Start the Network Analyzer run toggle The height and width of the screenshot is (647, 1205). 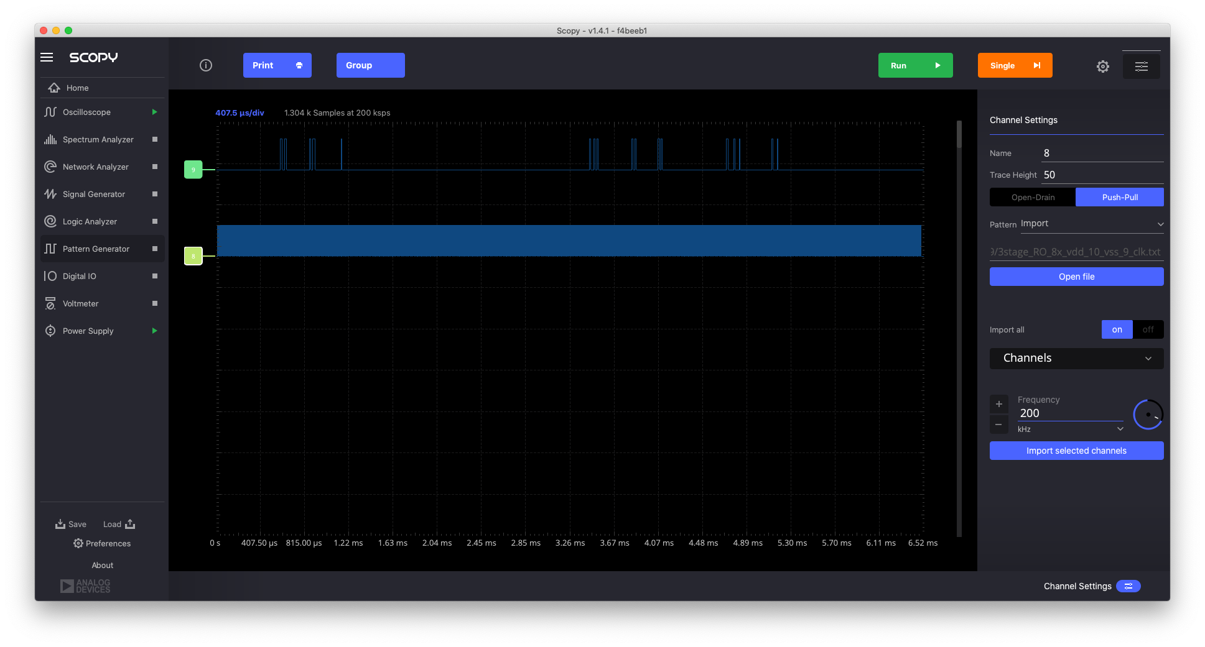(155, 167)
